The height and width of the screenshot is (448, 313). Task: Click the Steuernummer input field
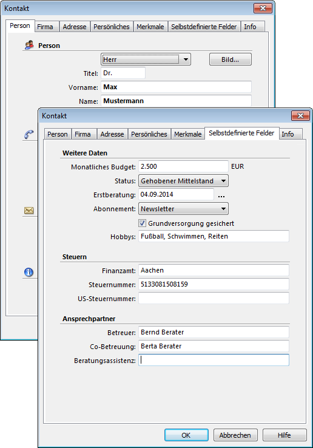pos(214,284)
